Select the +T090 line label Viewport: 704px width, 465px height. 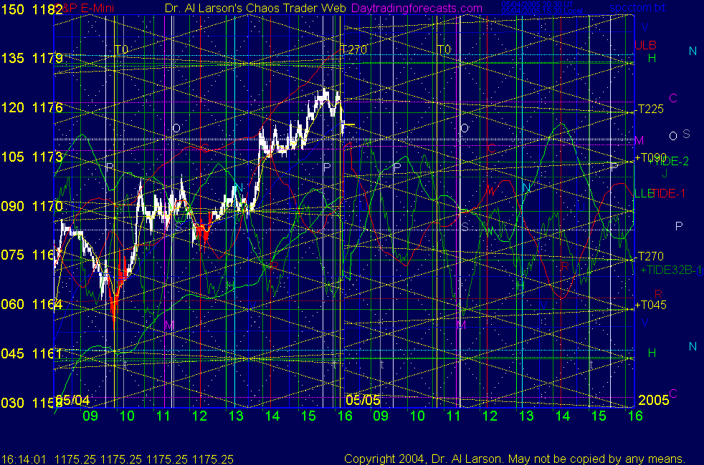(x=651, y=157)
